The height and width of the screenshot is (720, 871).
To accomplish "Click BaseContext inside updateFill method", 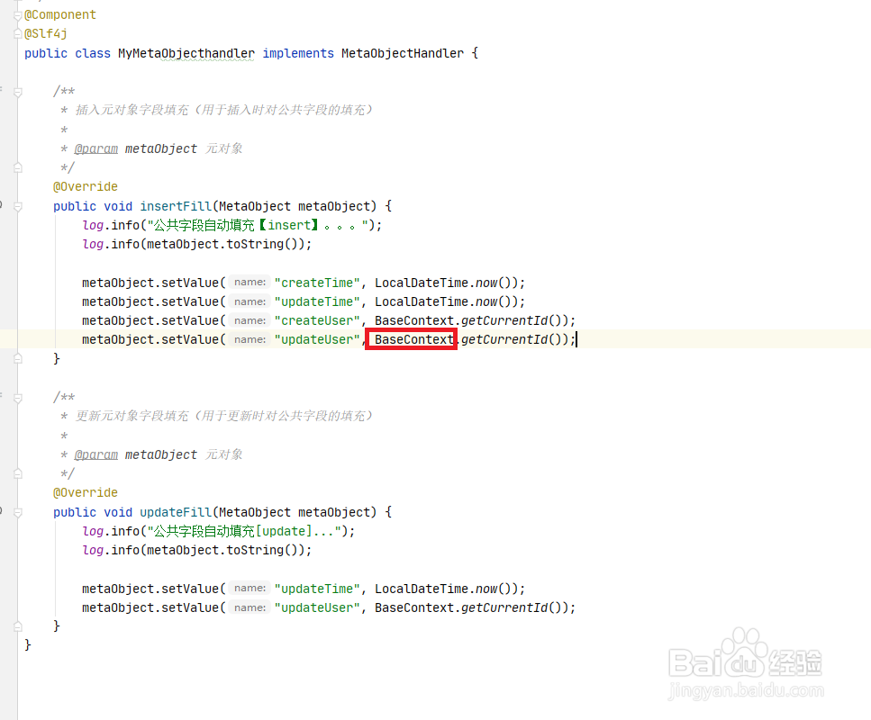I will 413,607.
